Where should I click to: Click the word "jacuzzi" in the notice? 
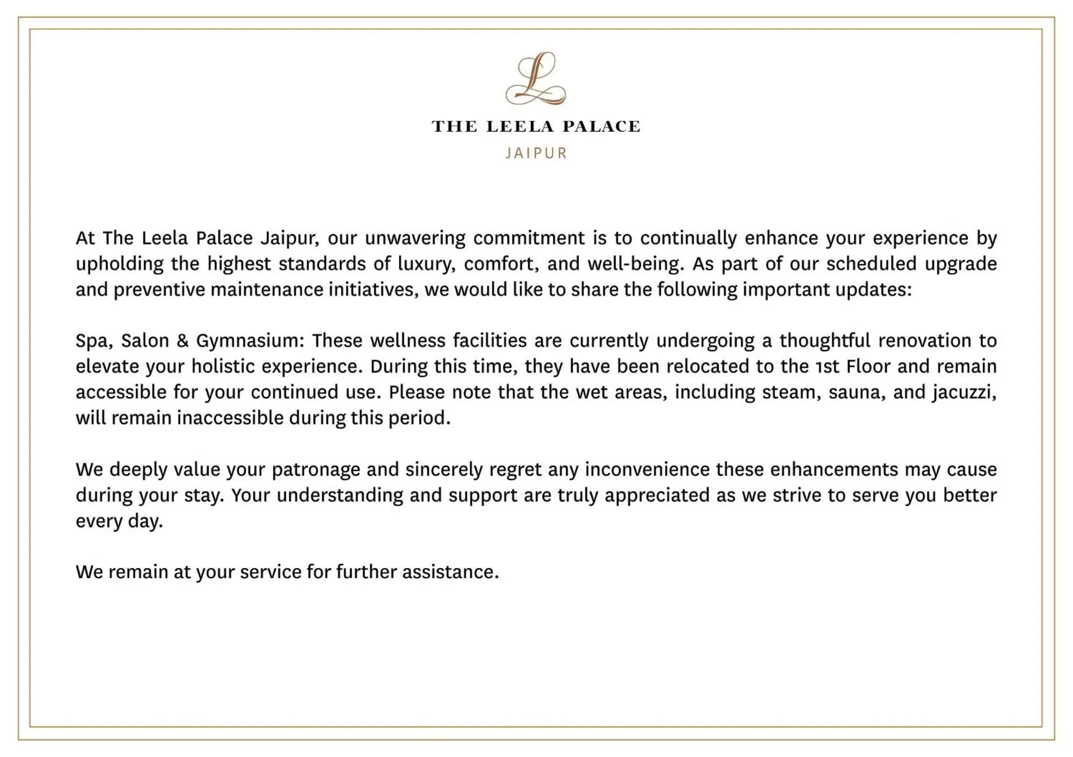(963, 392)
